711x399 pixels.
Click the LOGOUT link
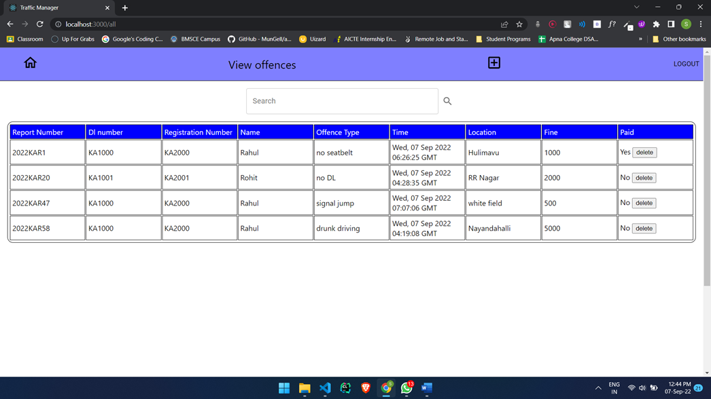pyautogui.click(x=686, y=63)
